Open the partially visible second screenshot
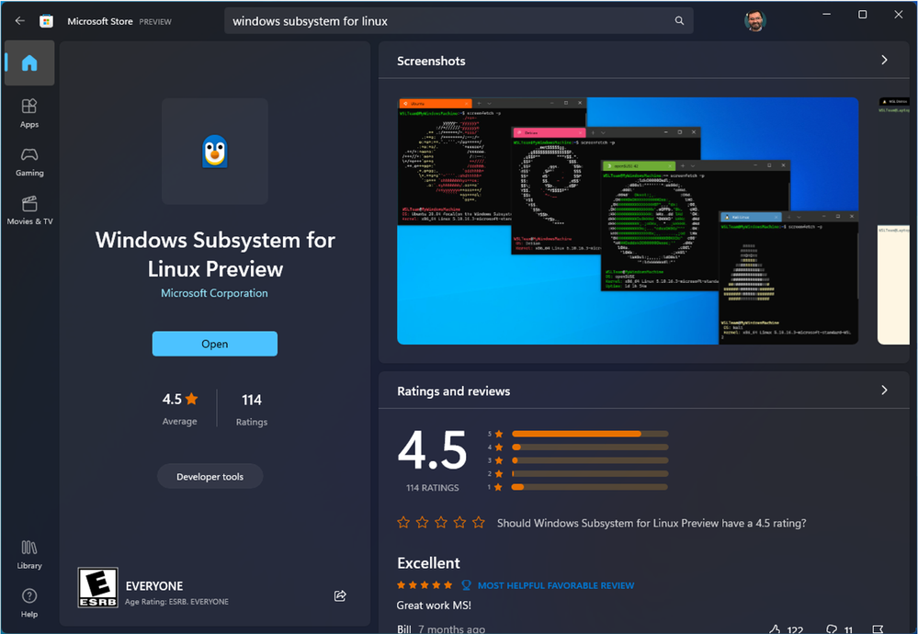Viewport: 918px width, 634px height. (894, 221)
